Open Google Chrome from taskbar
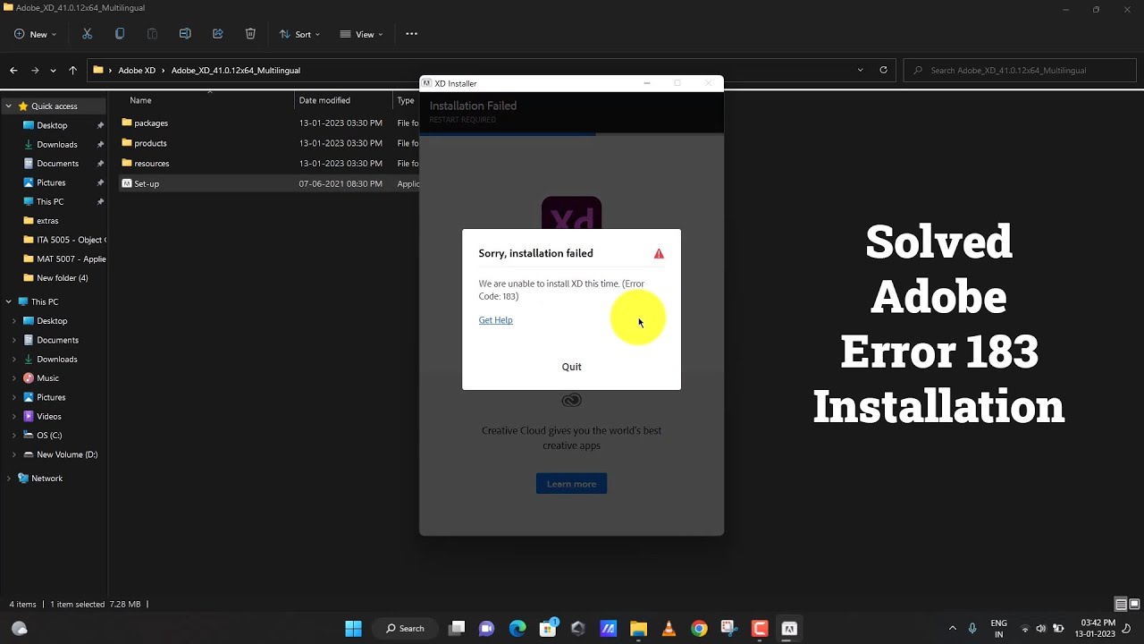Image resolution: width=1144 pixels, height=644 pixels. click(699, 629)
